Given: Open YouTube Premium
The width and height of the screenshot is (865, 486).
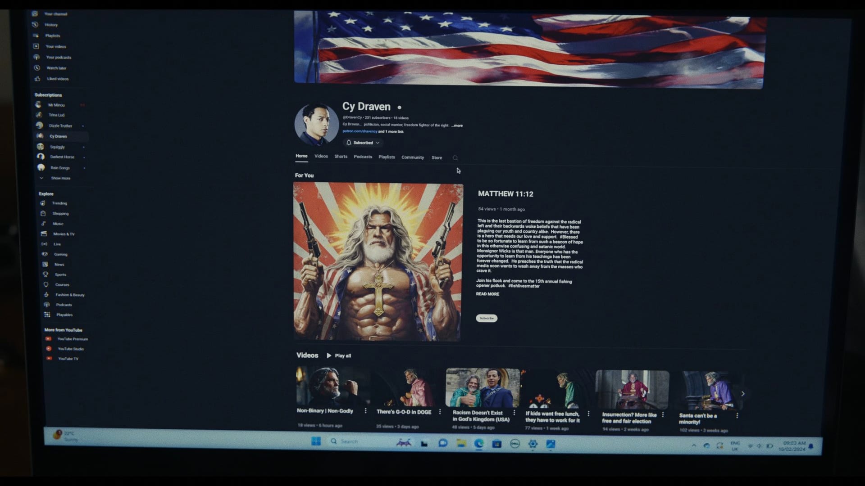Looking at the screenshot, I should coord(72,339).
